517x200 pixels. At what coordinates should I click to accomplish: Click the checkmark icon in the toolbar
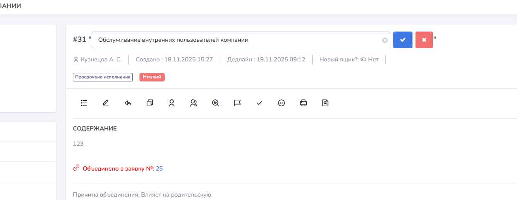(259, 103)
